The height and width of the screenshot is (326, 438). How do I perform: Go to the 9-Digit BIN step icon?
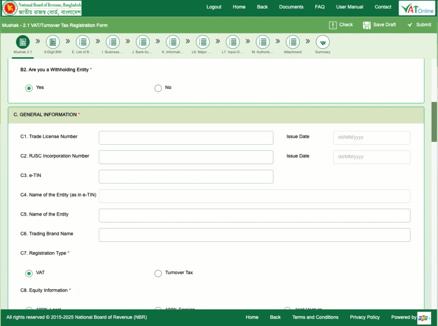pyautogui.click(x=53, y=42)
